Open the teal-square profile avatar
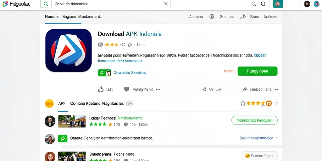This screenshot has width=322, height=161. 278,4
